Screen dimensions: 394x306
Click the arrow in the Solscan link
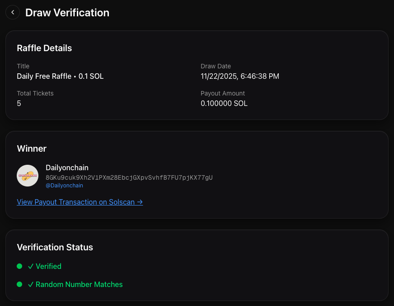tap(139, 202)
